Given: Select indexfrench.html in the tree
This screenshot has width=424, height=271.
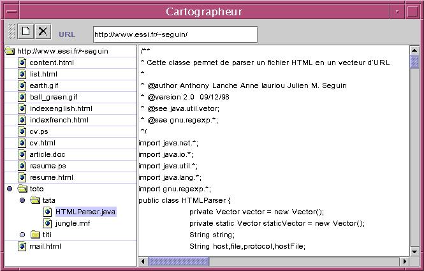Looking at the screenshot, I should (59, 120).
